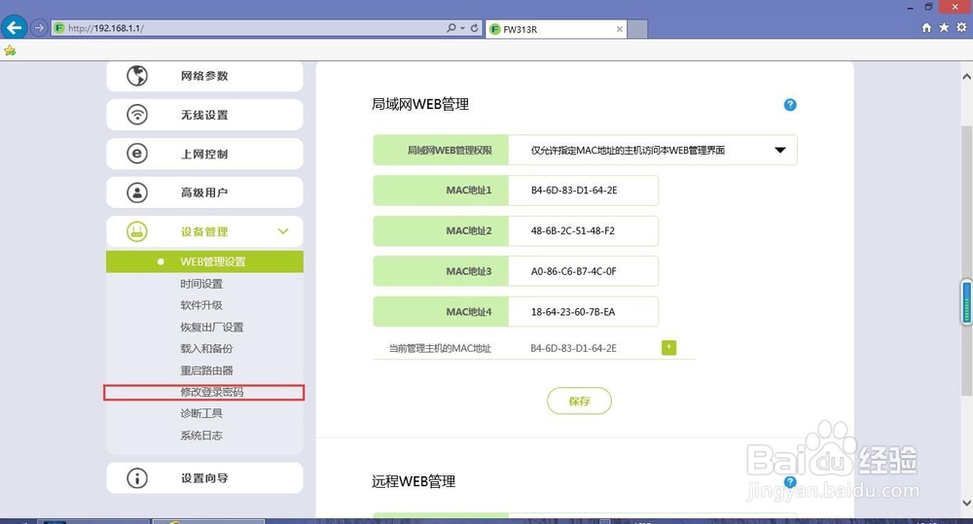Open 无线设置 menu section
The image size is (973, 524).
click(204, 115)
